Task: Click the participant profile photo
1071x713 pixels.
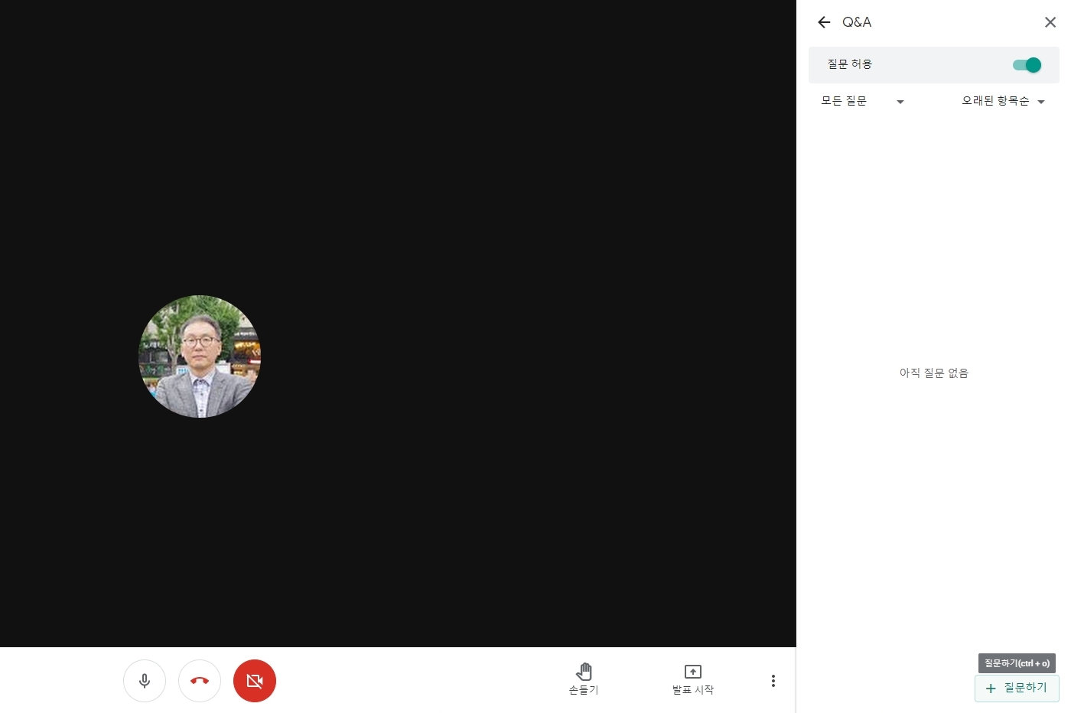Action: click(200, 356)
